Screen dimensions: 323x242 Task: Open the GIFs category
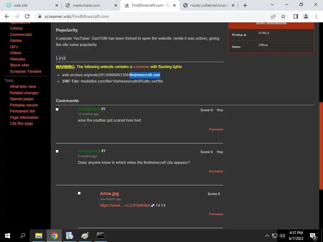pyautogui.click(x=14, y=47)
